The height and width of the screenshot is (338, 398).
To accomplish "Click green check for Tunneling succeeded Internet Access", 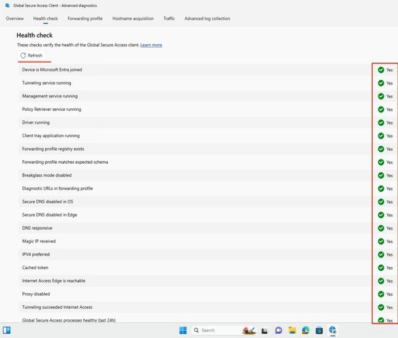I will (x=381, y=307).
